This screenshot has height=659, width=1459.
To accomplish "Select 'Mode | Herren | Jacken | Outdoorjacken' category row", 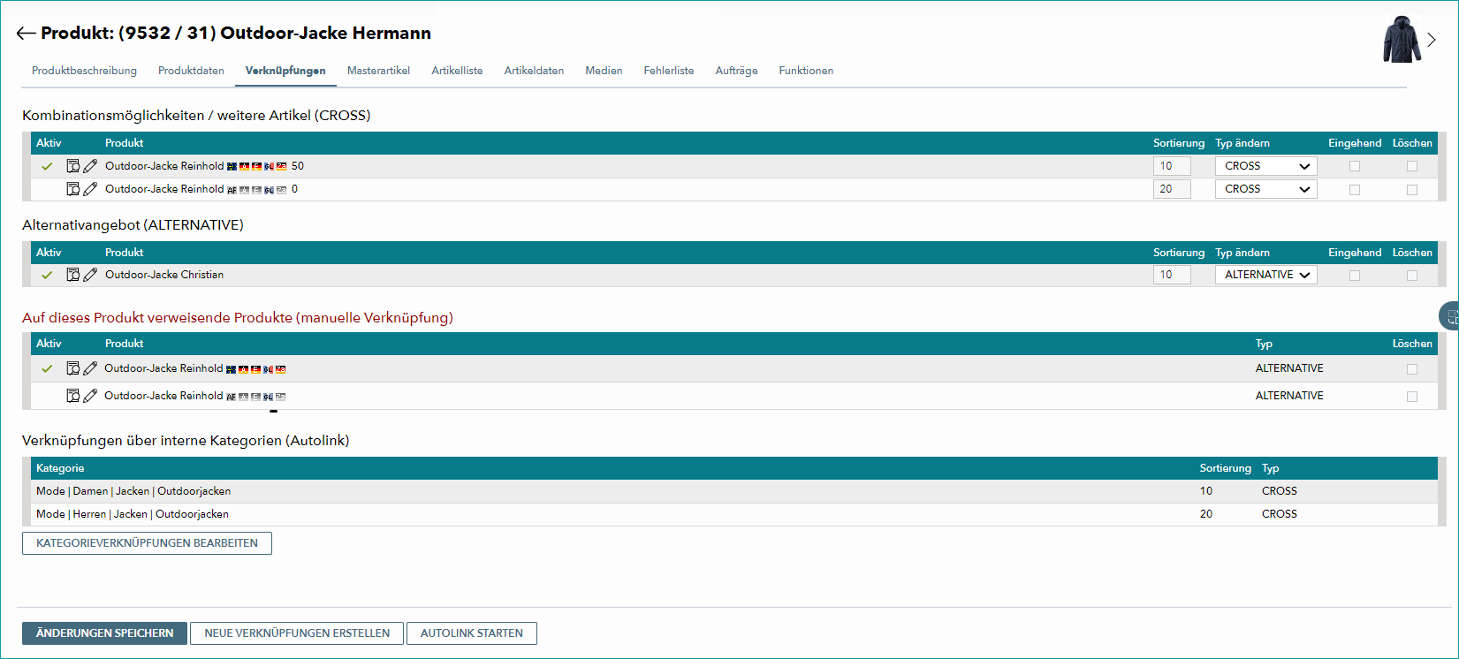I will click(733, 514).
